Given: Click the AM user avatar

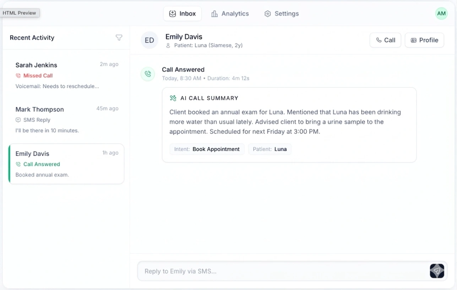Looking at the screenshot, I should tap(441, 14).
